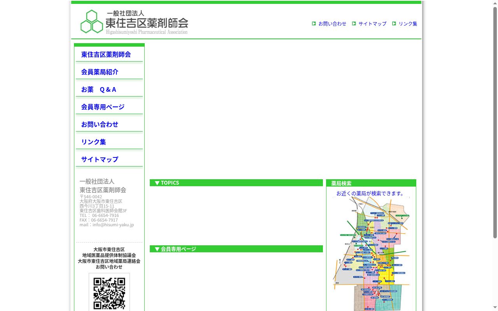The width and height of the screenshot is (498, 311).
Task: Click the scrollbar down arrow
Action: (x=495, y=308)
